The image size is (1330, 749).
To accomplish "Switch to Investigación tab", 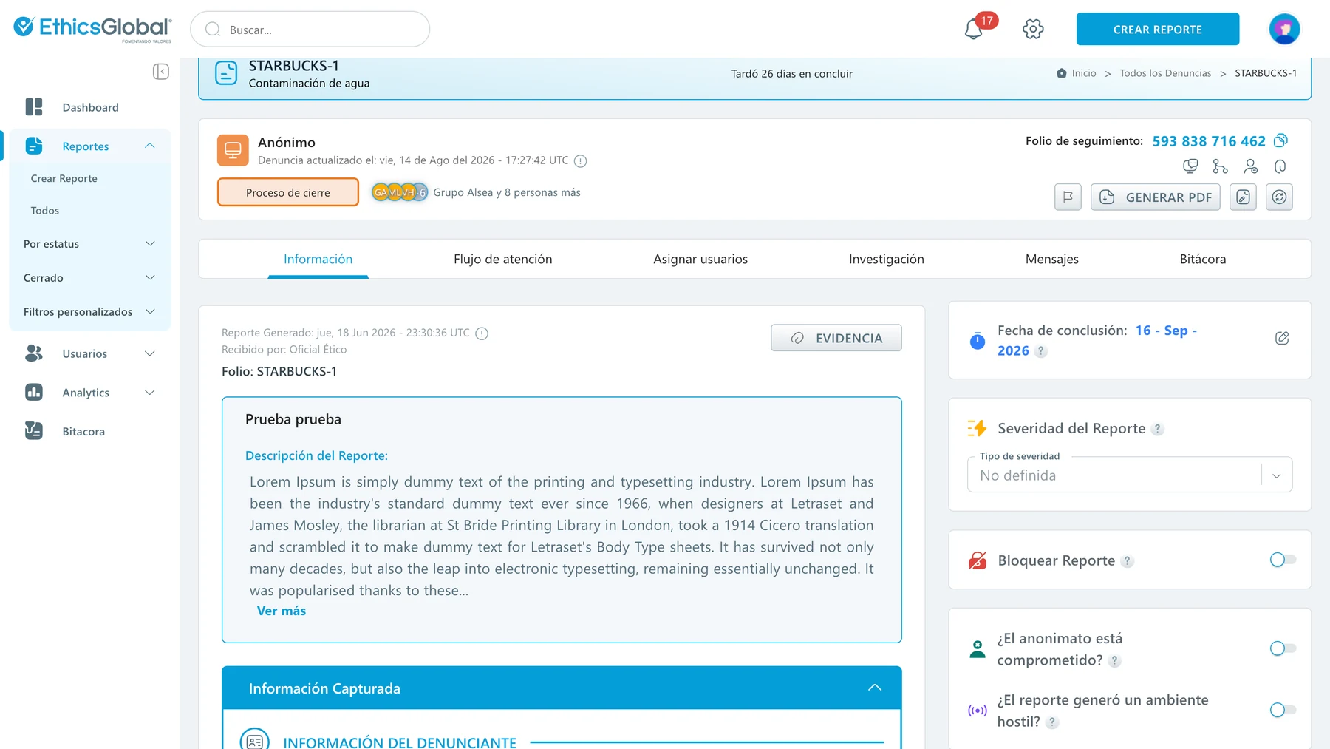I will (x=886, y=260).
